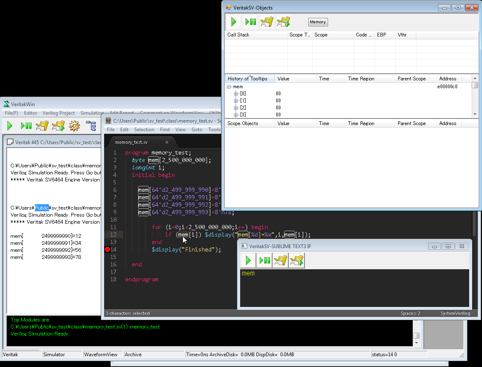Click the Call Stack column header
This screenshot has height=367, width=482.
256,35
